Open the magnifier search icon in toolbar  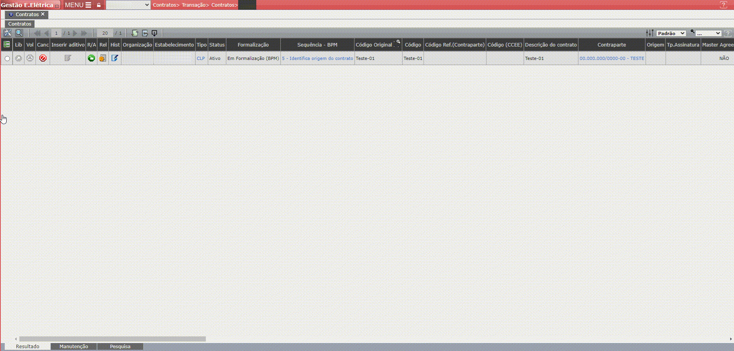19,33
